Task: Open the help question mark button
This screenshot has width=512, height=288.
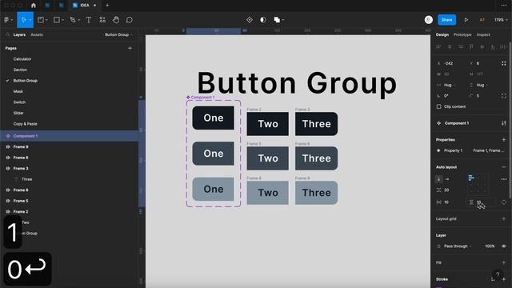Action: pos(498,274)
